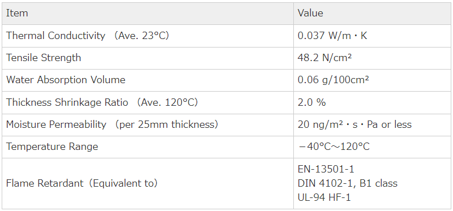Click the −40°C～120°C value cell
Screen dimensions: 453x211
334,147
